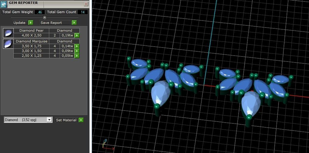Select the '2,50 X 1,25' size cell

31,56
